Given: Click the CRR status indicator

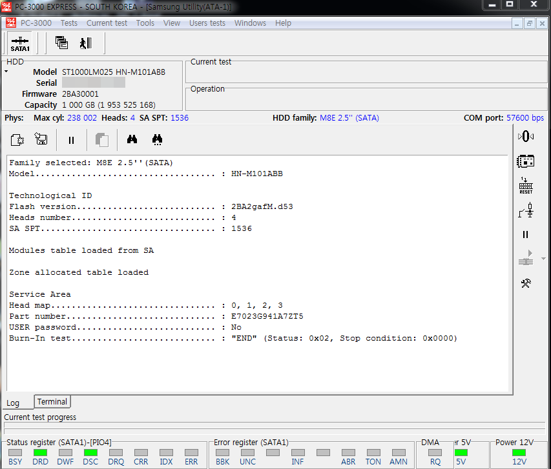Looking at the screenshot, I should (141, 452).
